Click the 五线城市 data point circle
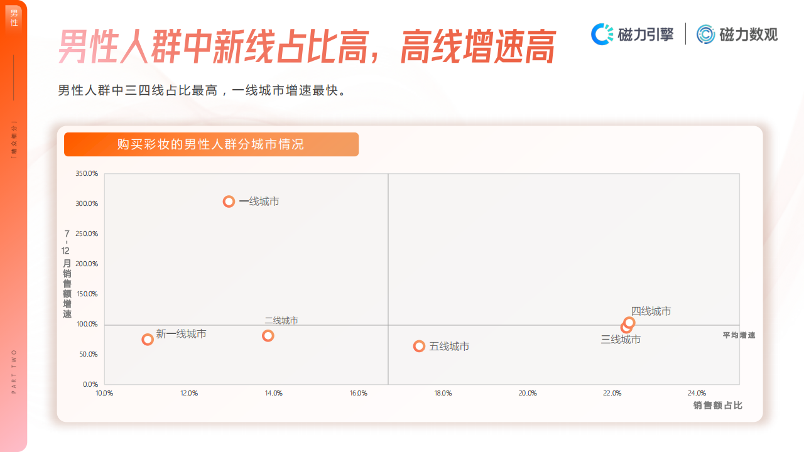Image resolution: width=804 pixels, height=452 pixels. click(419, 346)
